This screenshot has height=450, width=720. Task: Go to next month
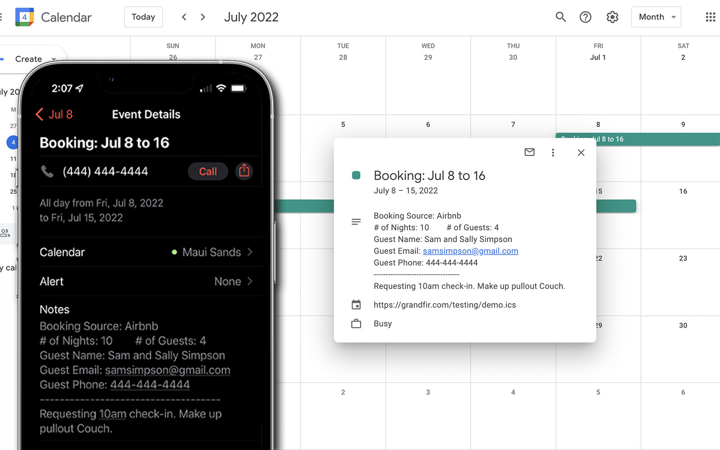(x=203, y=17)
